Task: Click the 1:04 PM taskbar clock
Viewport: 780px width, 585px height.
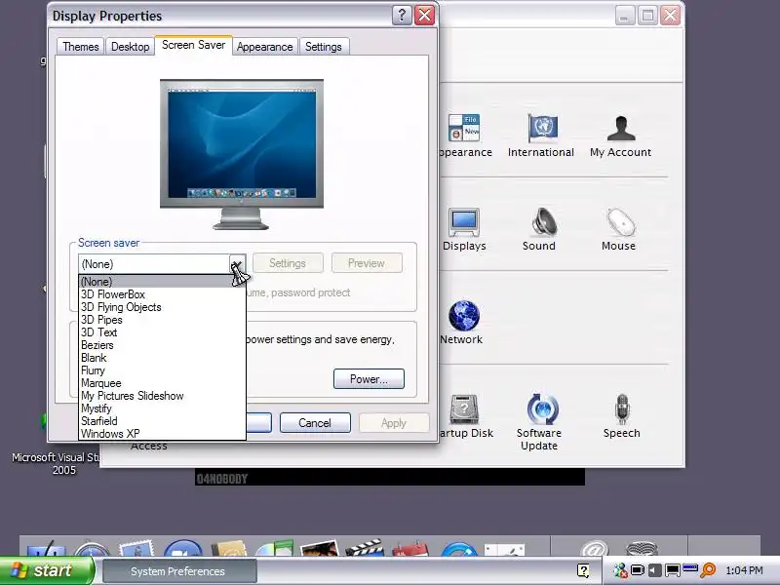Action: pyautogui.click(x=744, y=570)
